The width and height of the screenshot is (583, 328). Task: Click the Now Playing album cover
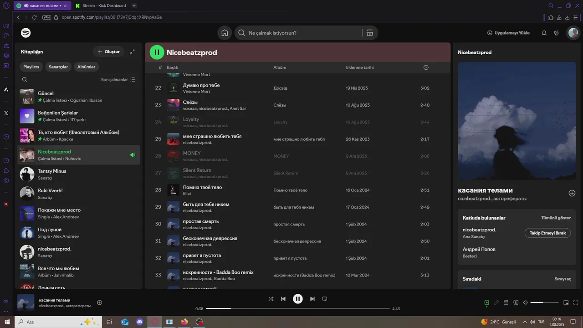click(517, 121)
